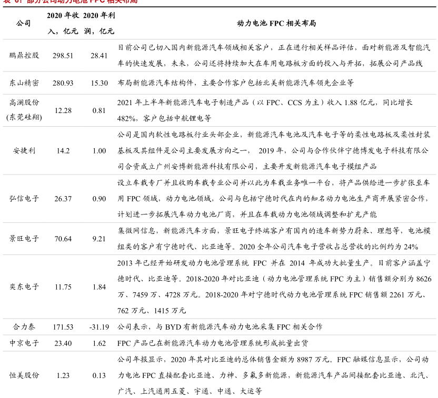The width and height of the screenshot is (438, 398).
Task: Click the 弘信电子 company cell
Action: coord(24,199)
